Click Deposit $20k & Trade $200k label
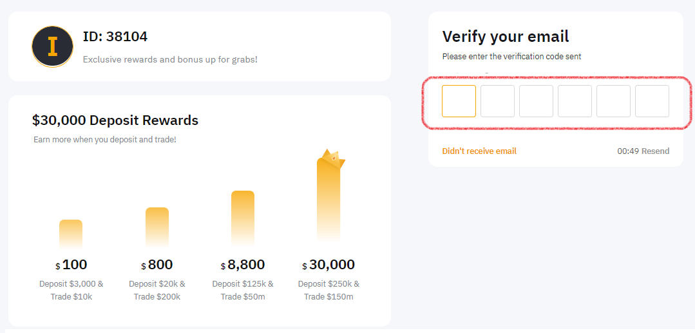This screenshot has height=333, width=695. [x=157, y=290]
